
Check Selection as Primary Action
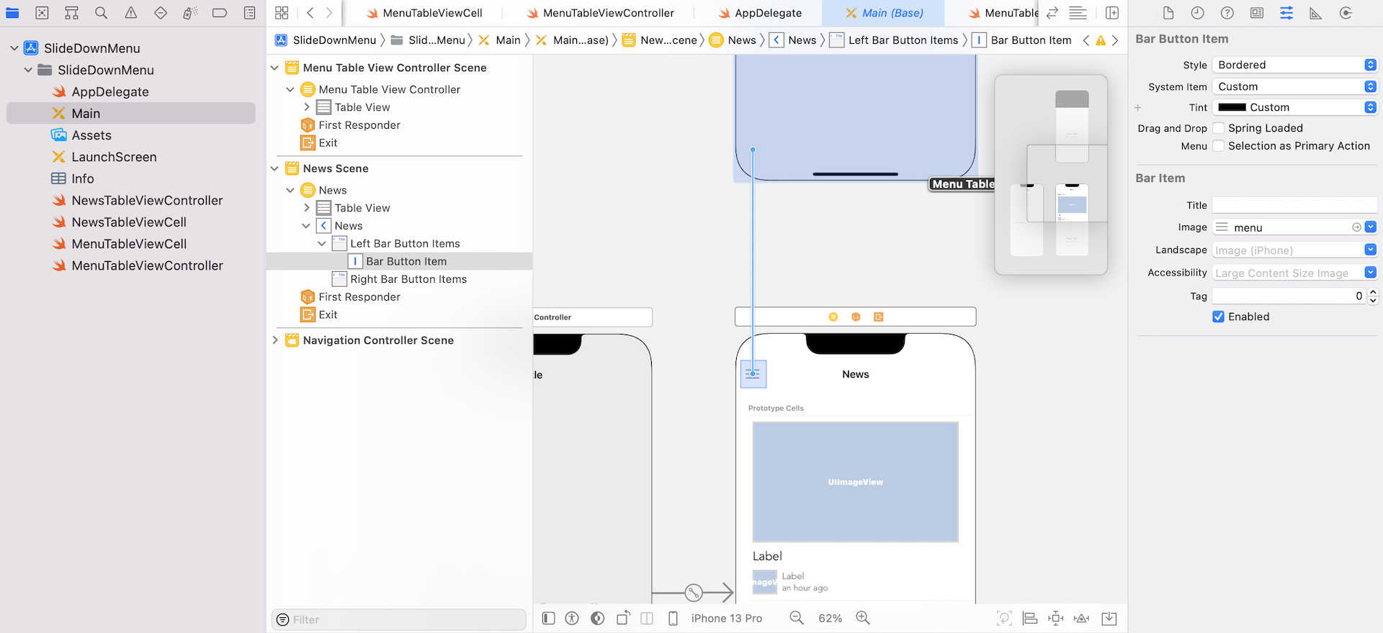pos(1219,146)
